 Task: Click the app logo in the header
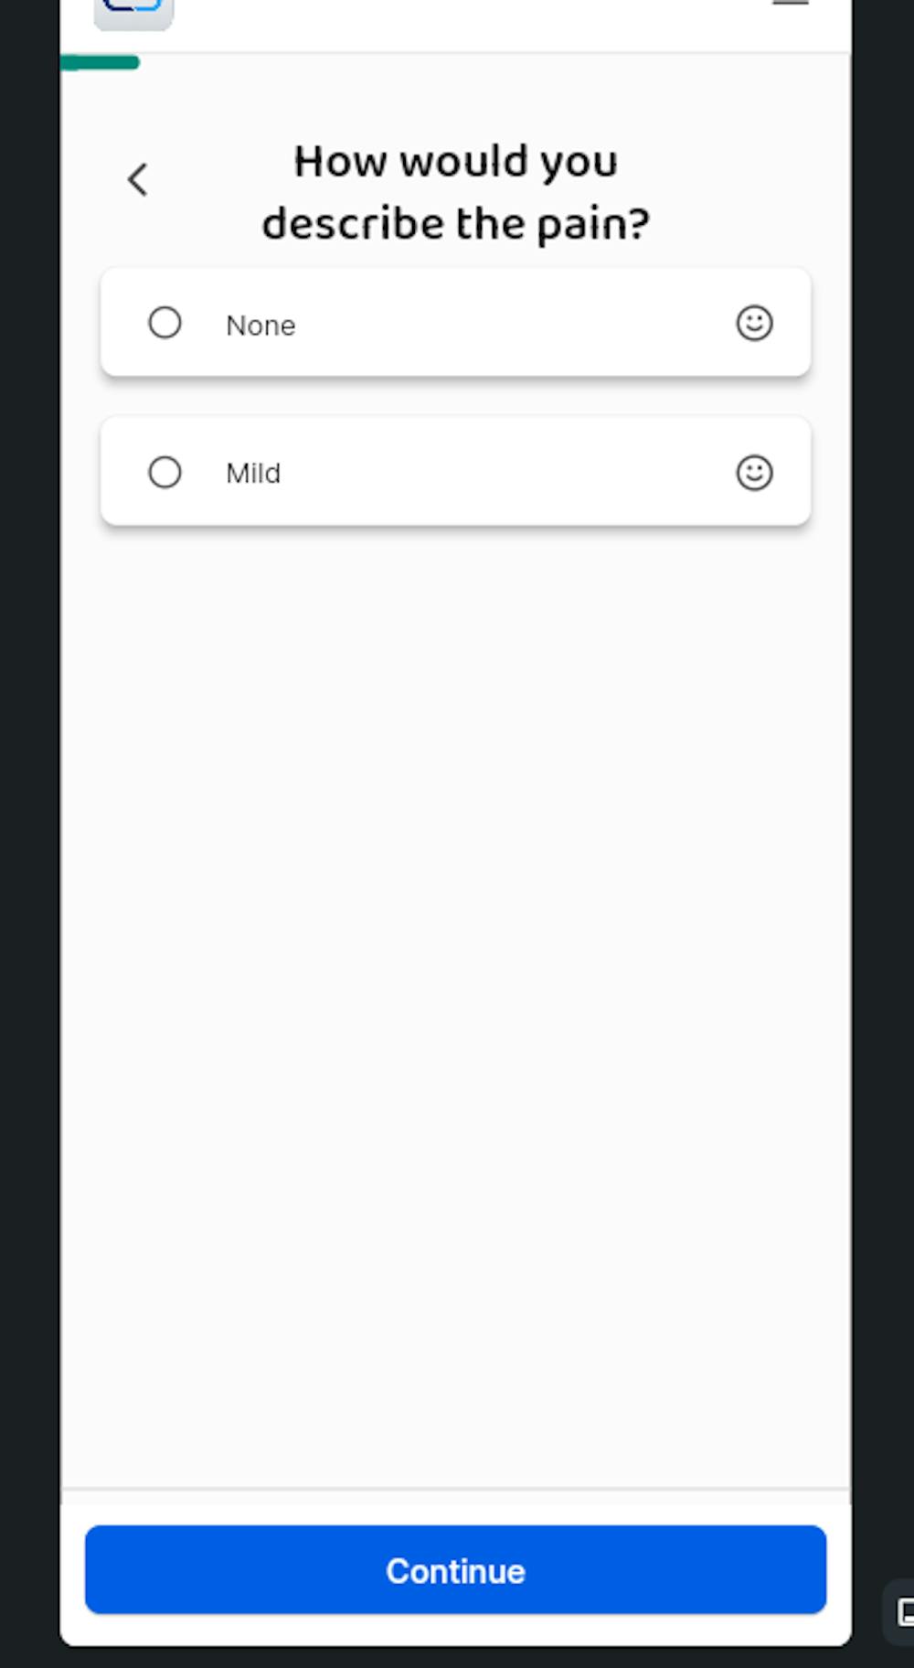pyautogui.click(x=133, y=11)
